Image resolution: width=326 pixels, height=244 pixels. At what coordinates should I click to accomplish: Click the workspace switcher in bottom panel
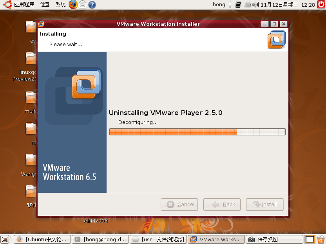click(310, 239)
